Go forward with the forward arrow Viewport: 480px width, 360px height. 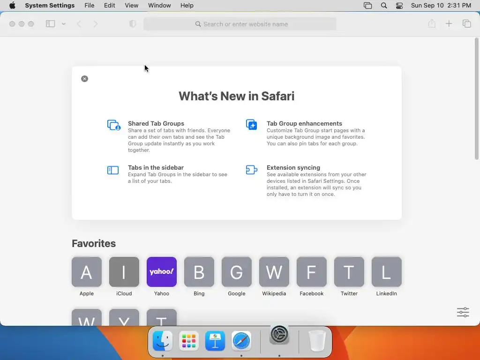pos(96,24)
